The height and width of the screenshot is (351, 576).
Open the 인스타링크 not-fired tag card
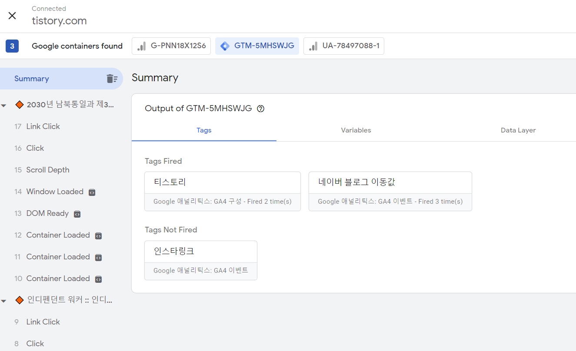(x=201, y=260)
